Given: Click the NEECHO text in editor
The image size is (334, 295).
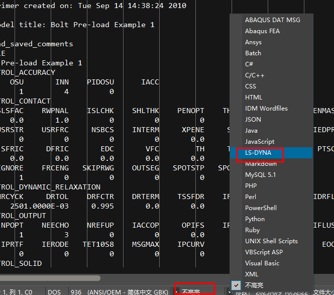Looking at the screenshot, I should [55, 225].
